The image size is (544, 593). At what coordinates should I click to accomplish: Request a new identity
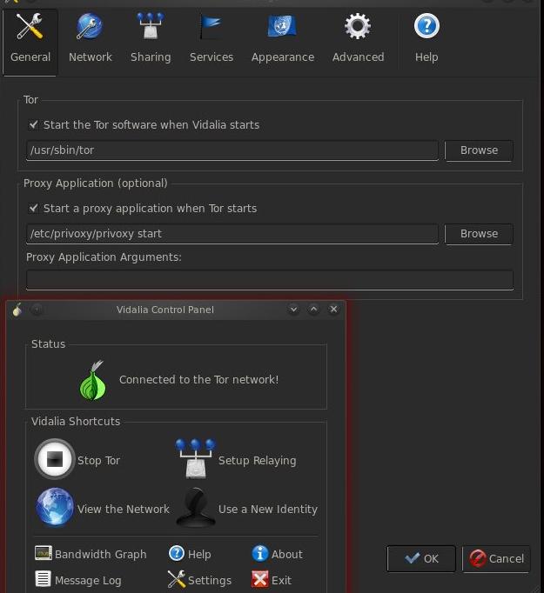point(195,509)
